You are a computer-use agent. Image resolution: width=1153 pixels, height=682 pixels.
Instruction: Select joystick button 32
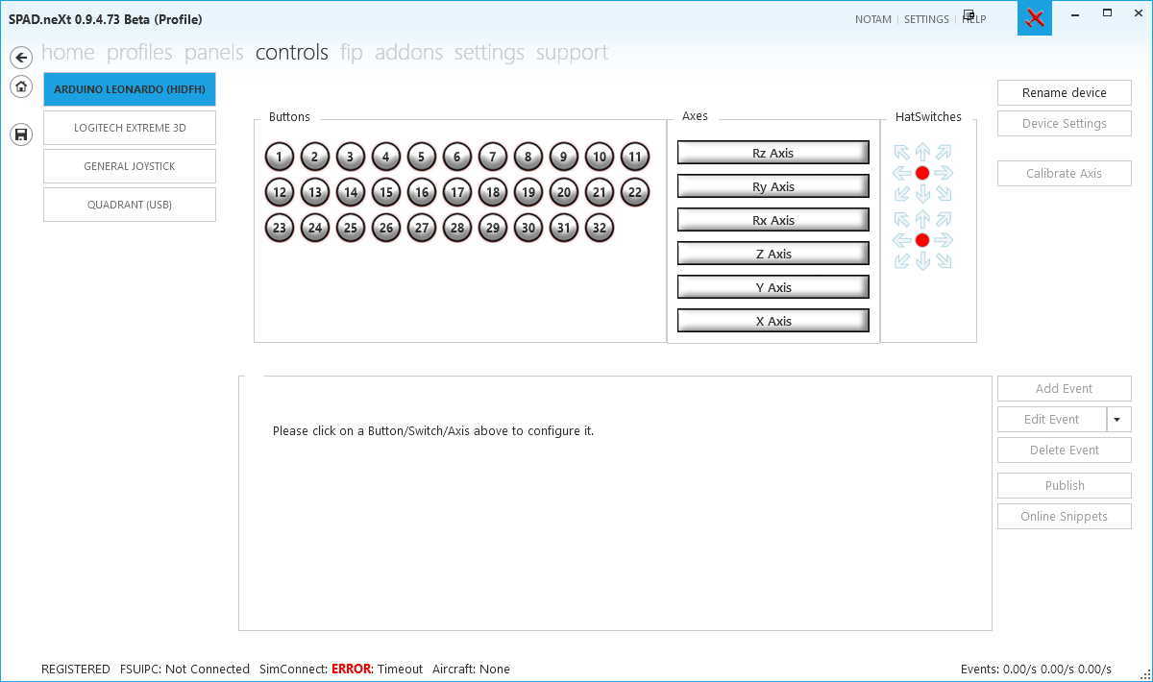[x=600, y=228]
